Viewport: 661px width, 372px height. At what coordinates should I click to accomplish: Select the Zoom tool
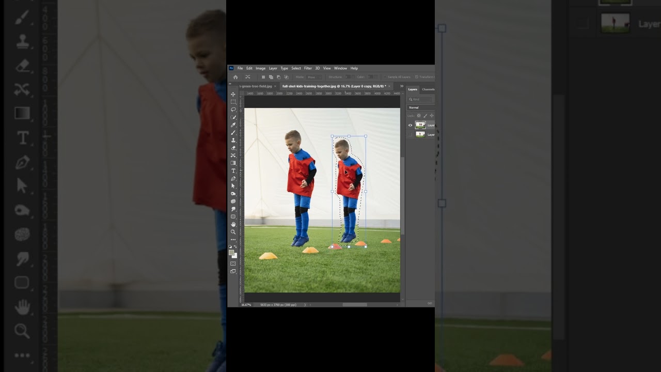click(x=233, y=232)
